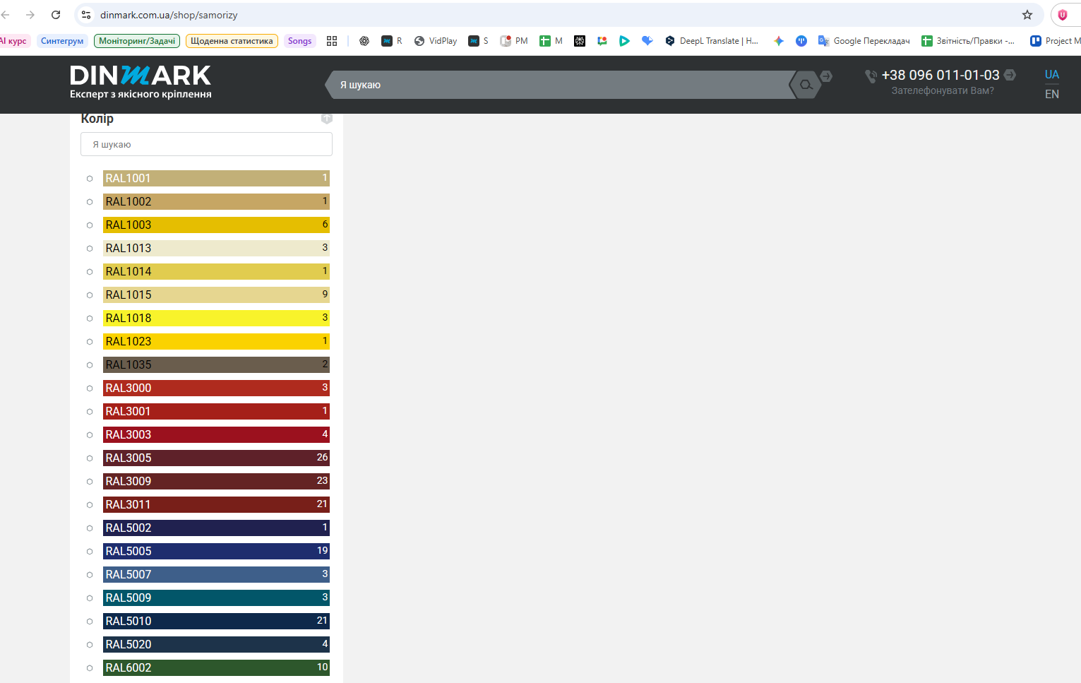Open the S bookmark
Viewport: 1081px width, 683px height.
point(479,41)
